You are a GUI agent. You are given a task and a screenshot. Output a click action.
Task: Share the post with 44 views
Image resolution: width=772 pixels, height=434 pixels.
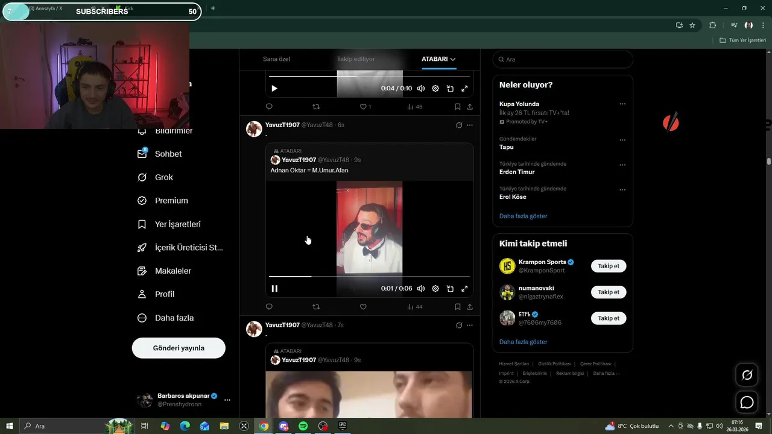point(470,307)
